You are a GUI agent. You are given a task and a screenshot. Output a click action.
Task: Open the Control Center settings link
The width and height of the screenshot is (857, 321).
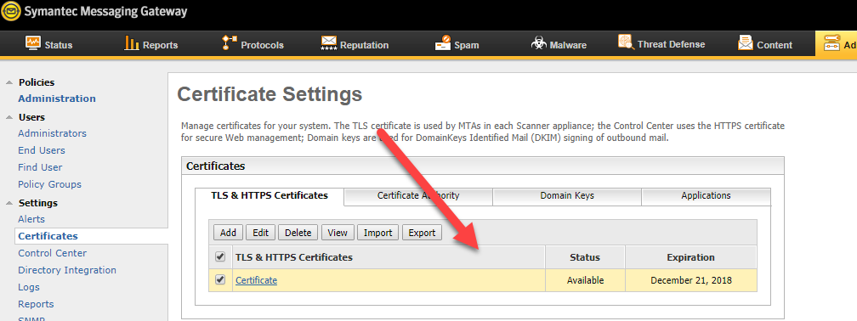pyautogui.click(x=53, y=253)
